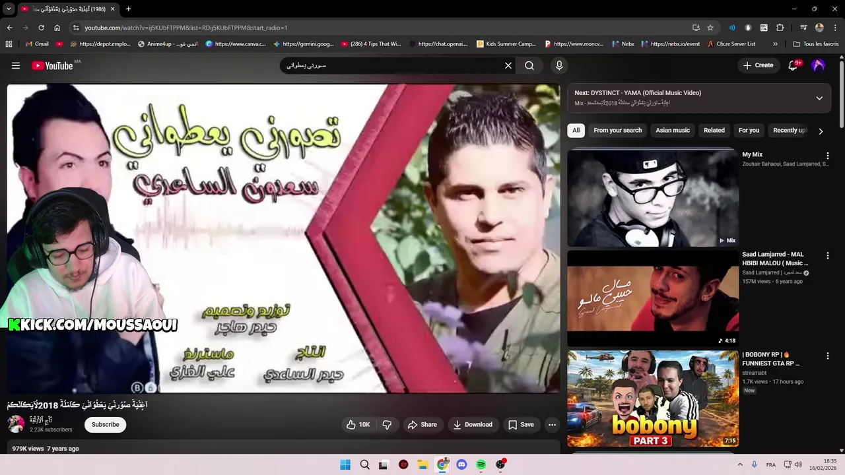Reload the page
The width and height of the screenshot is (845, 475).
point(41,28)
